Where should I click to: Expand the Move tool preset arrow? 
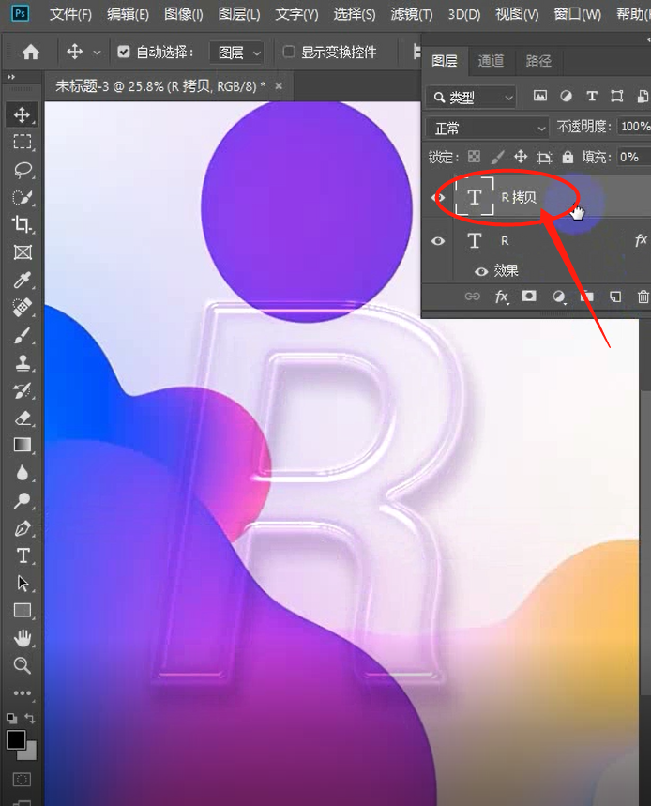97,53
